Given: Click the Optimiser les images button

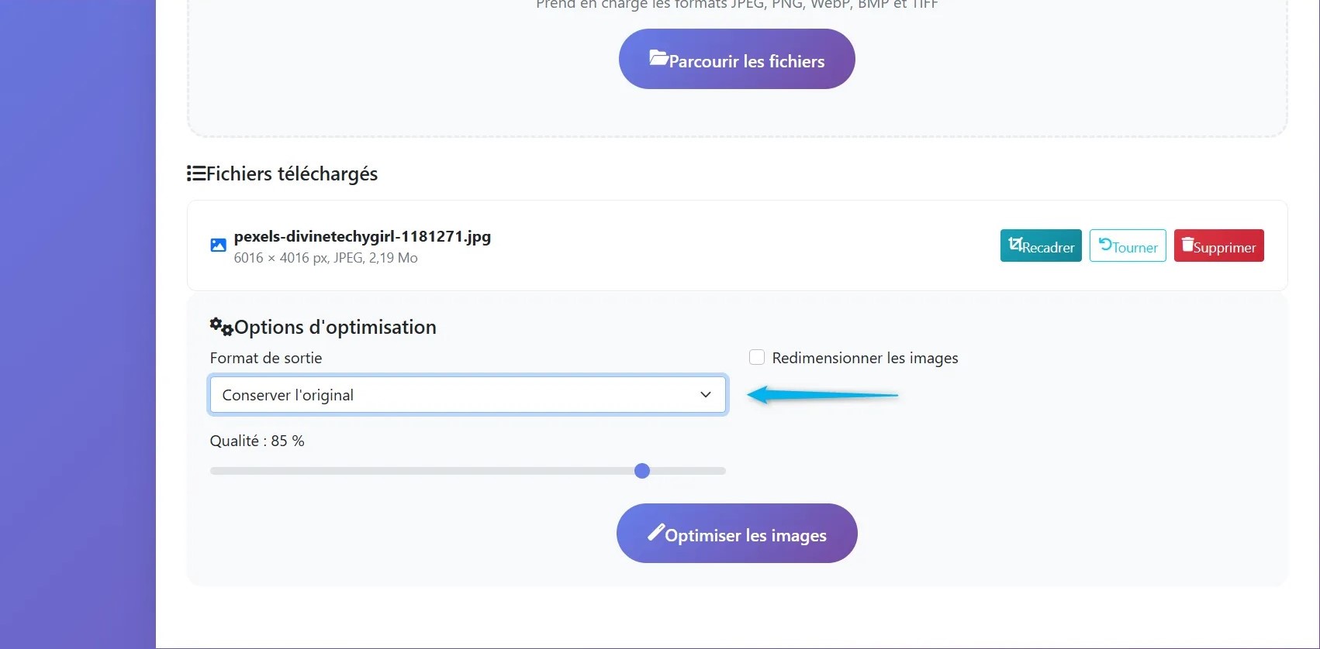Looking at the screenshot, I should 736,533.
